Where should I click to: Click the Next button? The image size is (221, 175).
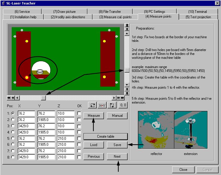[x=117, y=156]
